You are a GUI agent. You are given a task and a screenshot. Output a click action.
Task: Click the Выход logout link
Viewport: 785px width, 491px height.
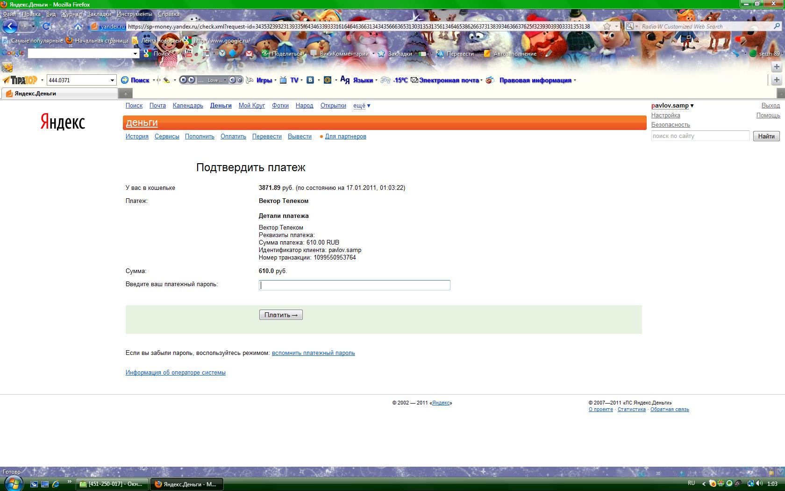771,106
